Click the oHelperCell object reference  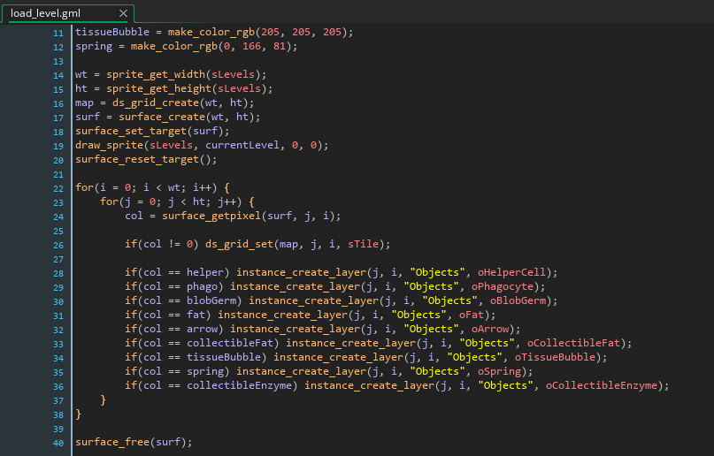coord(511,272)
